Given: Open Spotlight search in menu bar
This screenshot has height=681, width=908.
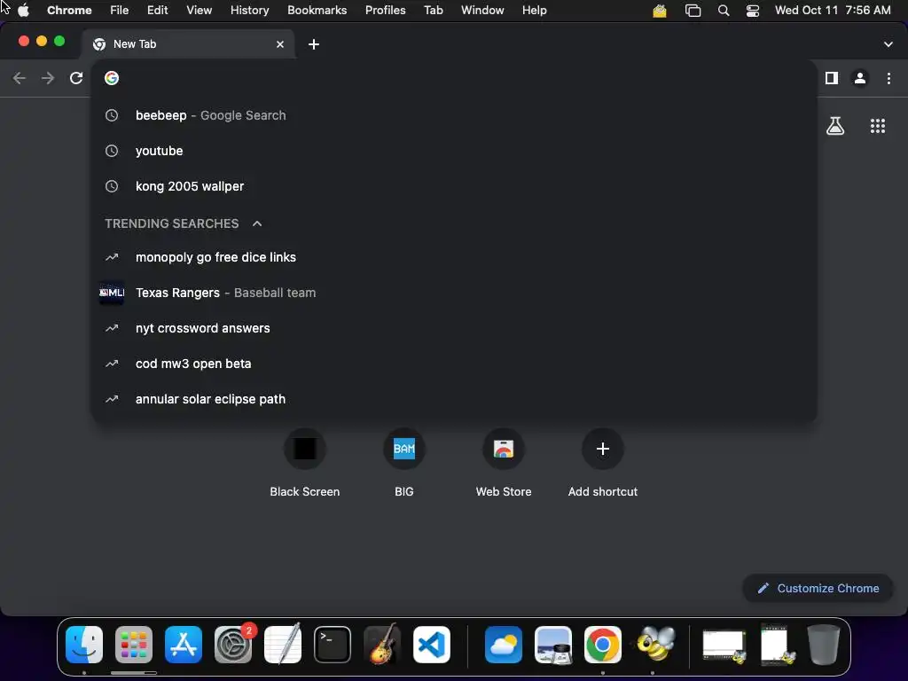Looking at the screenshot, I should tap(724, 11).
